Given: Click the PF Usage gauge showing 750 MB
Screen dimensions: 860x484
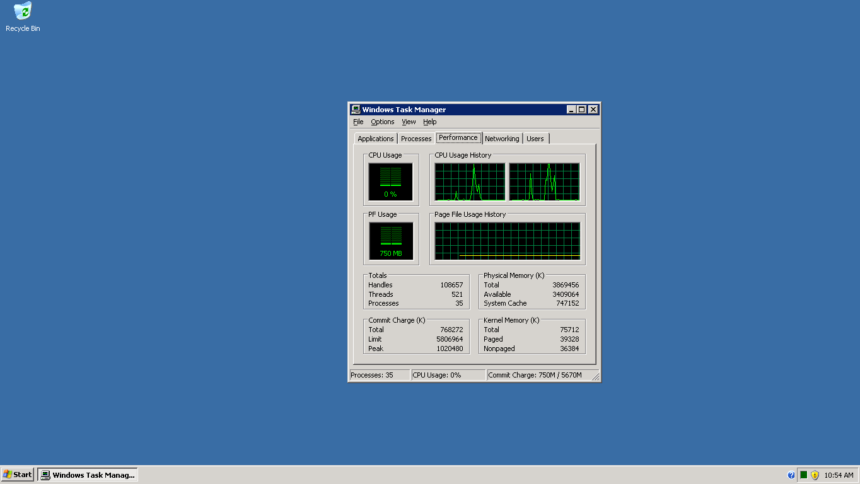Looking at the screenshot, I should 390,241.
